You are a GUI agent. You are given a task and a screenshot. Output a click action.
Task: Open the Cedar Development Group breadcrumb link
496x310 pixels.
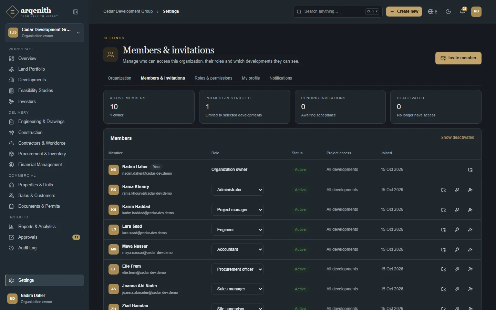(x=128, y=11)
